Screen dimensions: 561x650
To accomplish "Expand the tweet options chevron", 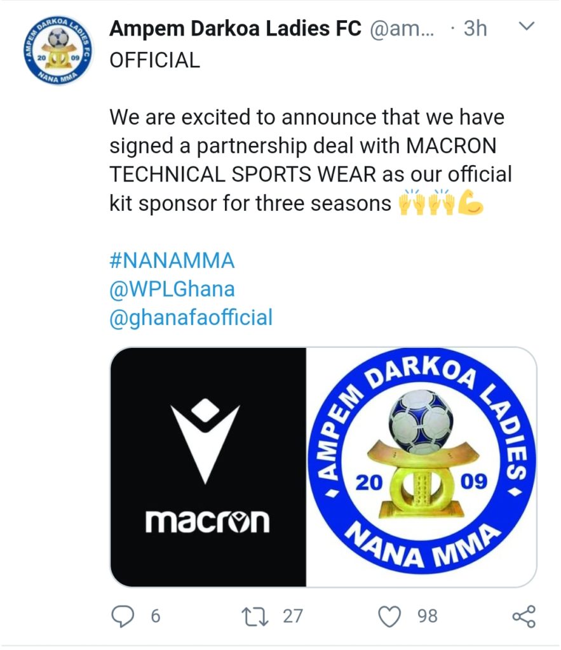I will 527,27.
